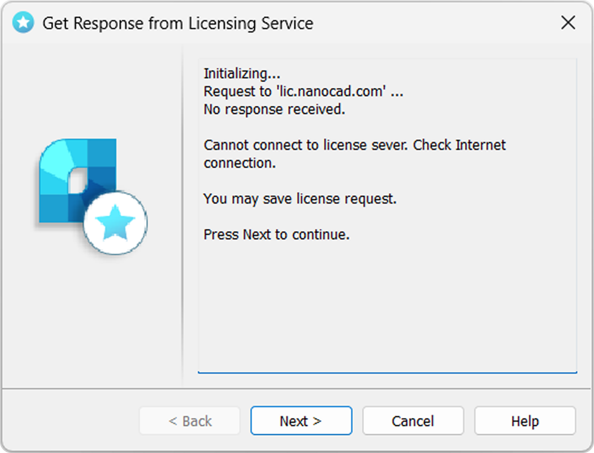This screenshot has width=594, height=453.
Task: Select the 'No response received.' line
Action: click(x=274, y=109)
